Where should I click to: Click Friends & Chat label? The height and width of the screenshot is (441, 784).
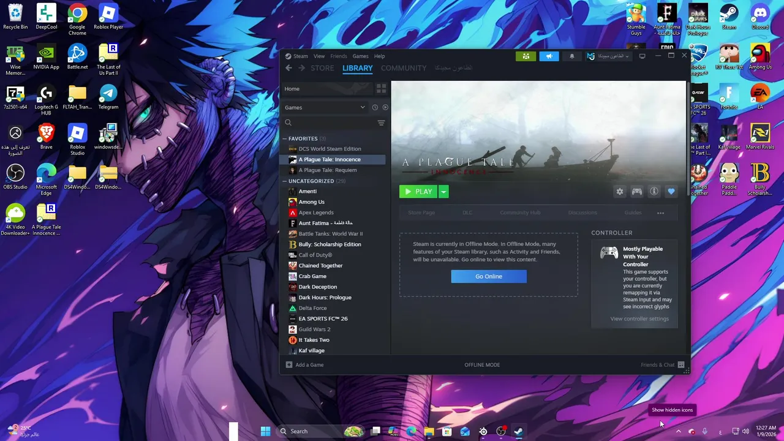657,365
